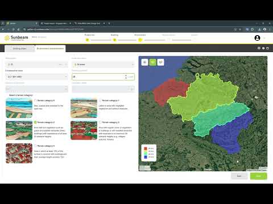Viewport: 273px width, 204px height.
Task: Click the light green legend swatch
Action: 146,151
